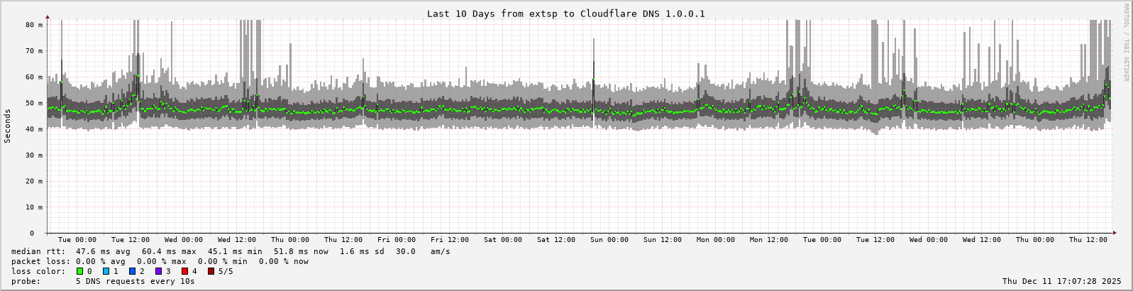1133x291 pixels.
Task: Click the 80 m tick on Y axis
Action: click(34, 24)
